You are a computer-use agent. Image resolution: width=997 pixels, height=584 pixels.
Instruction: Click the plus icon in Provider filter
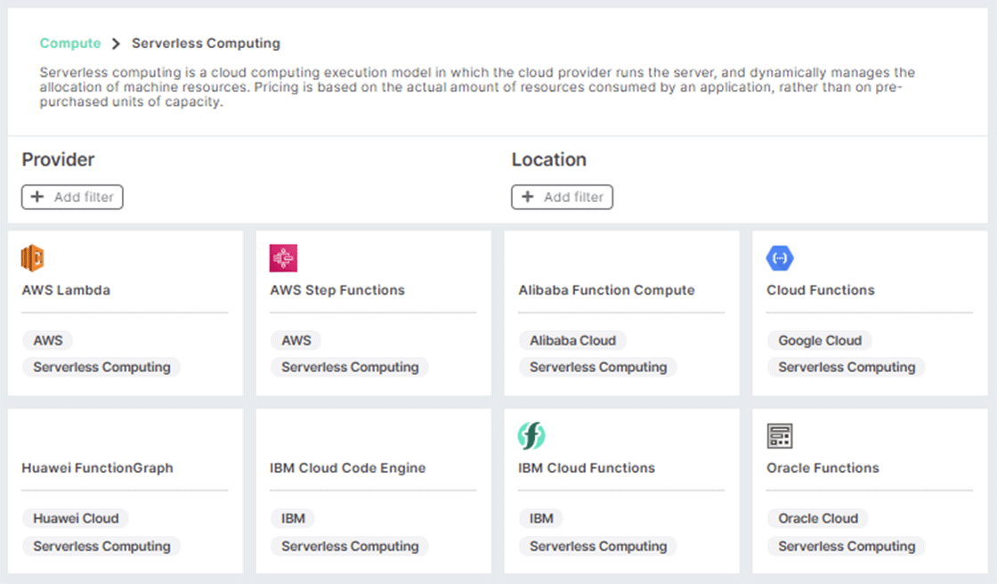click(37, 197)
